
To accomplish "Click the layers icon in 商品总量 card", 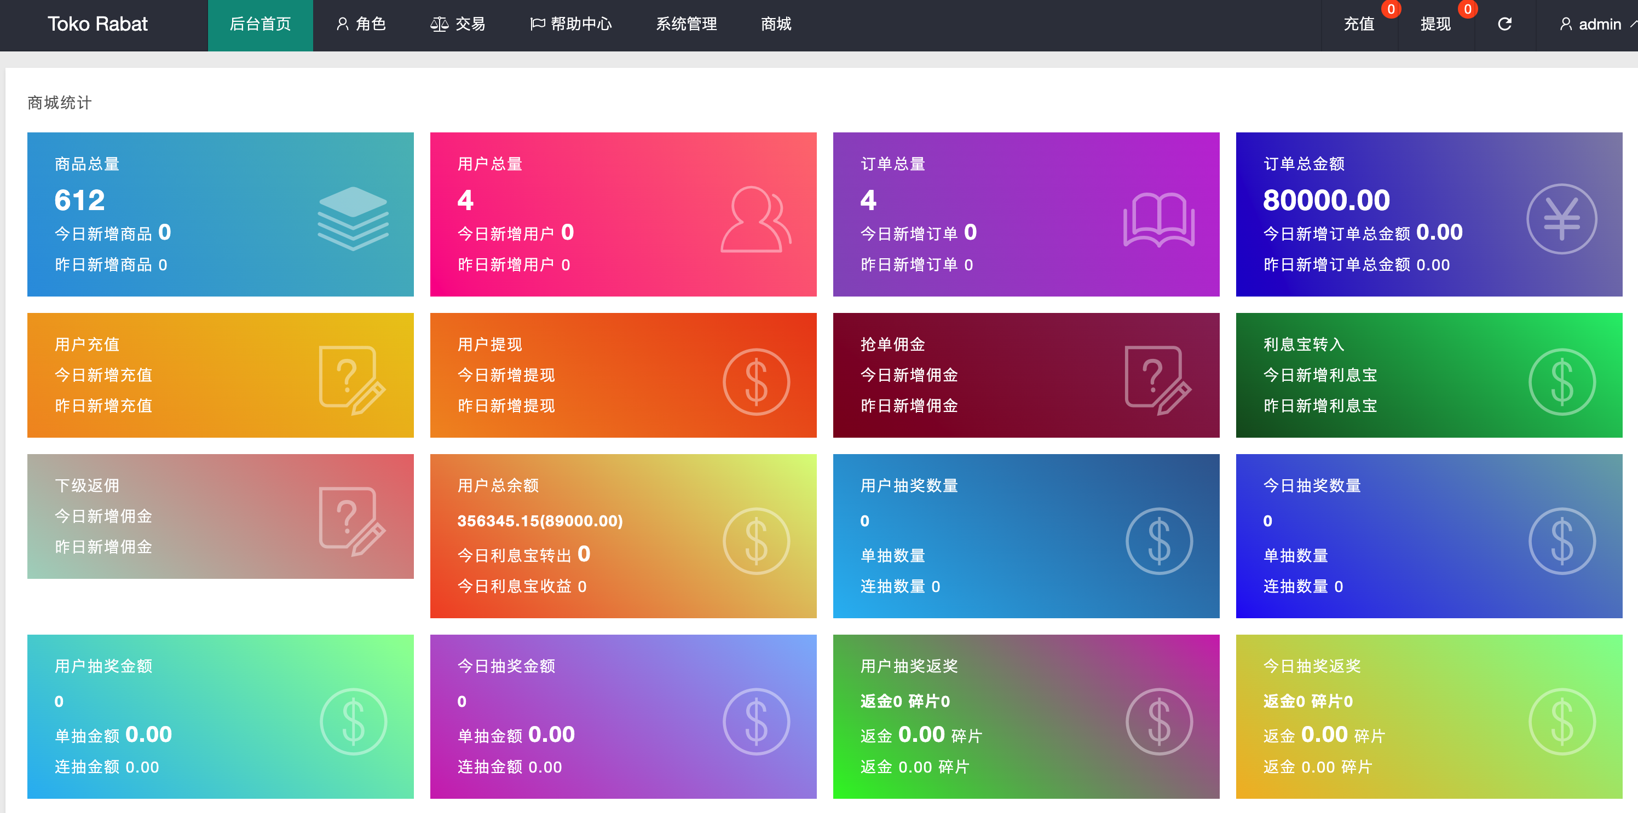I will click(x=353, y=218).
